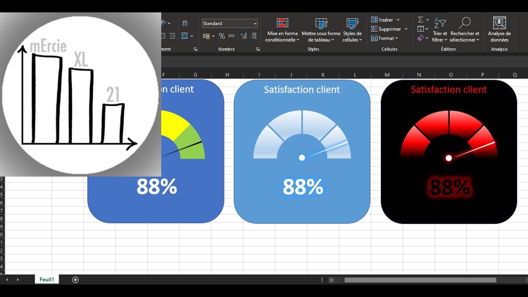The image size is (528, 297).
Task: Click horizontal scrollbar left arrow
Action: 331,280
